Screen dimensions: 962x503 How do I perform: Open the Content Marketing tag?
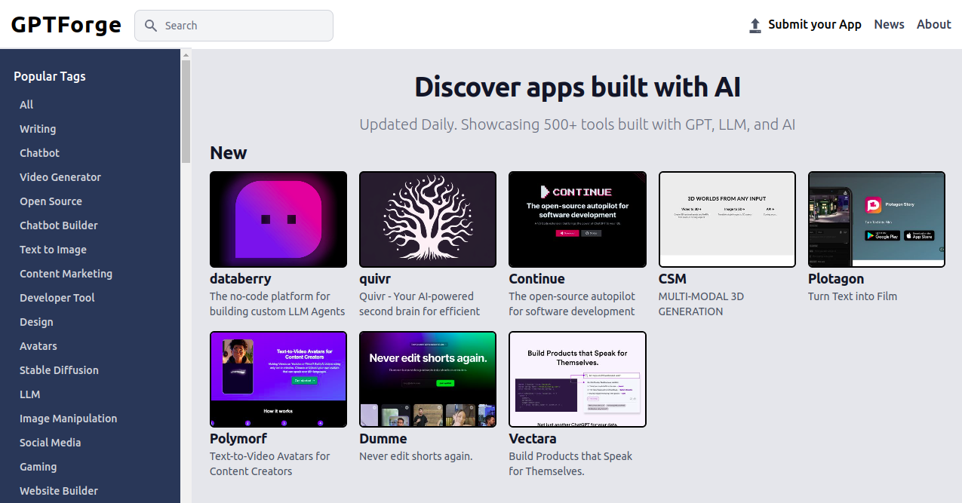[66, 274]
